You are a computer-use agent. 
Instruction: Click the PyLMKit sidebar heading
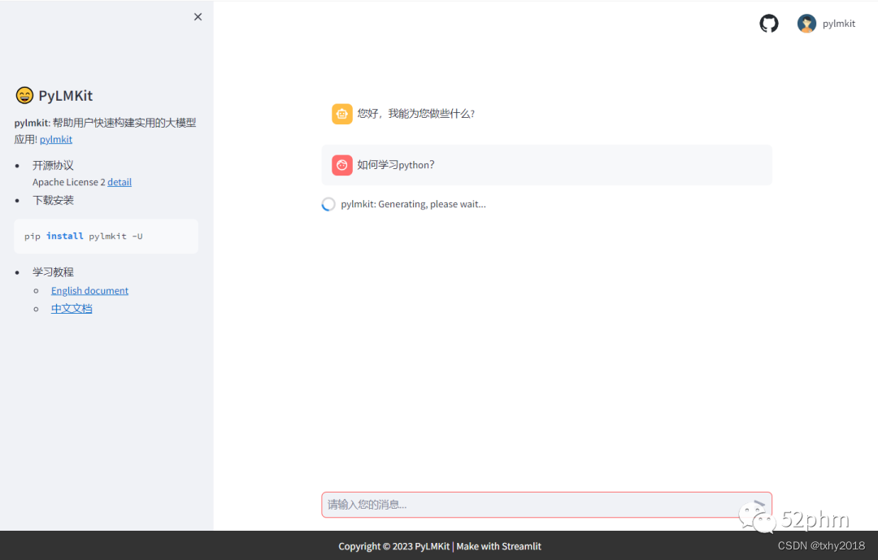[66, 96]
